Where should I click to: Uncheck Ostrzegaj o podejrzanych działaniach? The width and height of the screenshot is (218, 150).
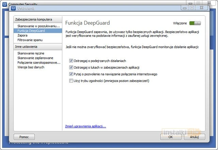(x=71, y=61)
